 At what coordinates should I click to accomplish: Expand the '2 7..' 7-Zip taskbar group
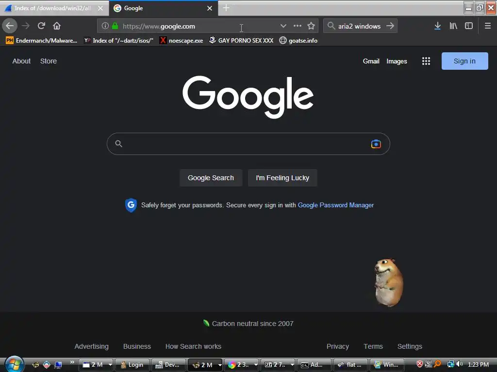pos(292,365)
